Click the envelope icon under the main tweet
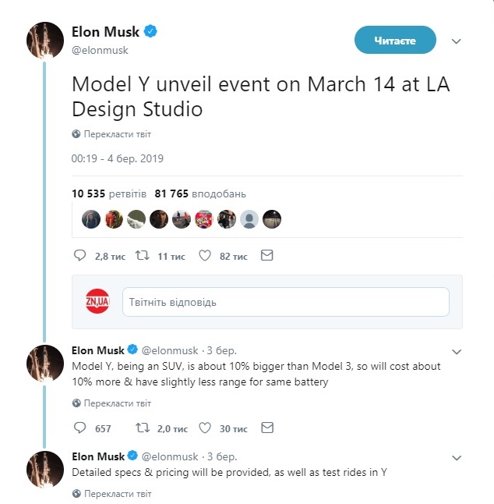Image resolution: width=494 pixels, height=504 pixels. 266,255
